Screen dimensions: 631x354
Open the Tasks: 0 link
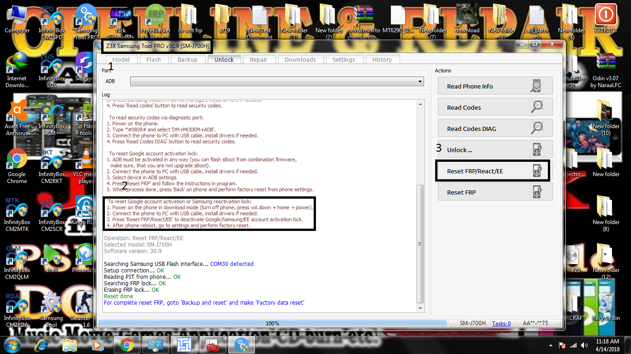(501, 324)
